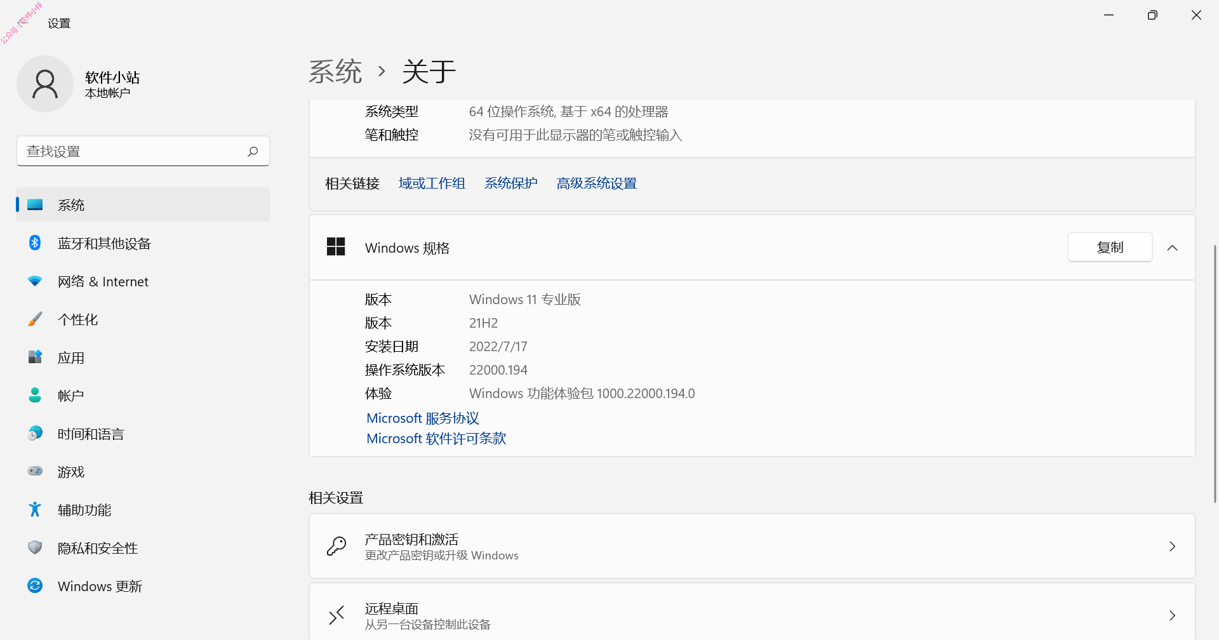This screenshot has width=1219, height=640.
Task: Restore down the Settings window
Action: tap(1152, 15)
